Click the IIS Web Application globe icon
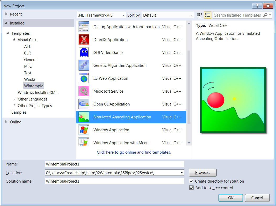The width and height of the screenshot is (276, 206). [x=84, y=78]
